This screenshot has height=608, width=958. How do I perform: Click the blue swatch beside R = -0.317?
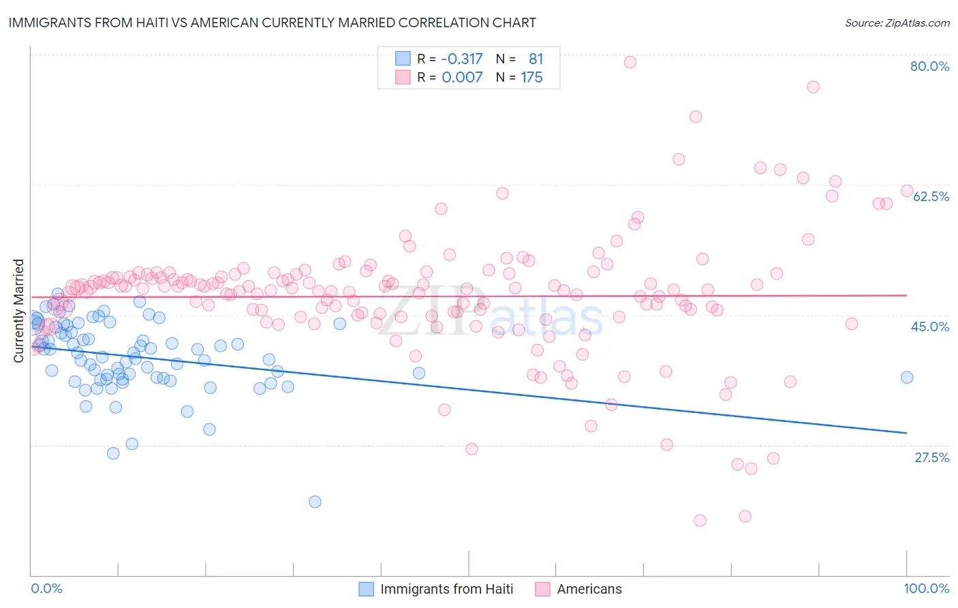click(403, 59)
